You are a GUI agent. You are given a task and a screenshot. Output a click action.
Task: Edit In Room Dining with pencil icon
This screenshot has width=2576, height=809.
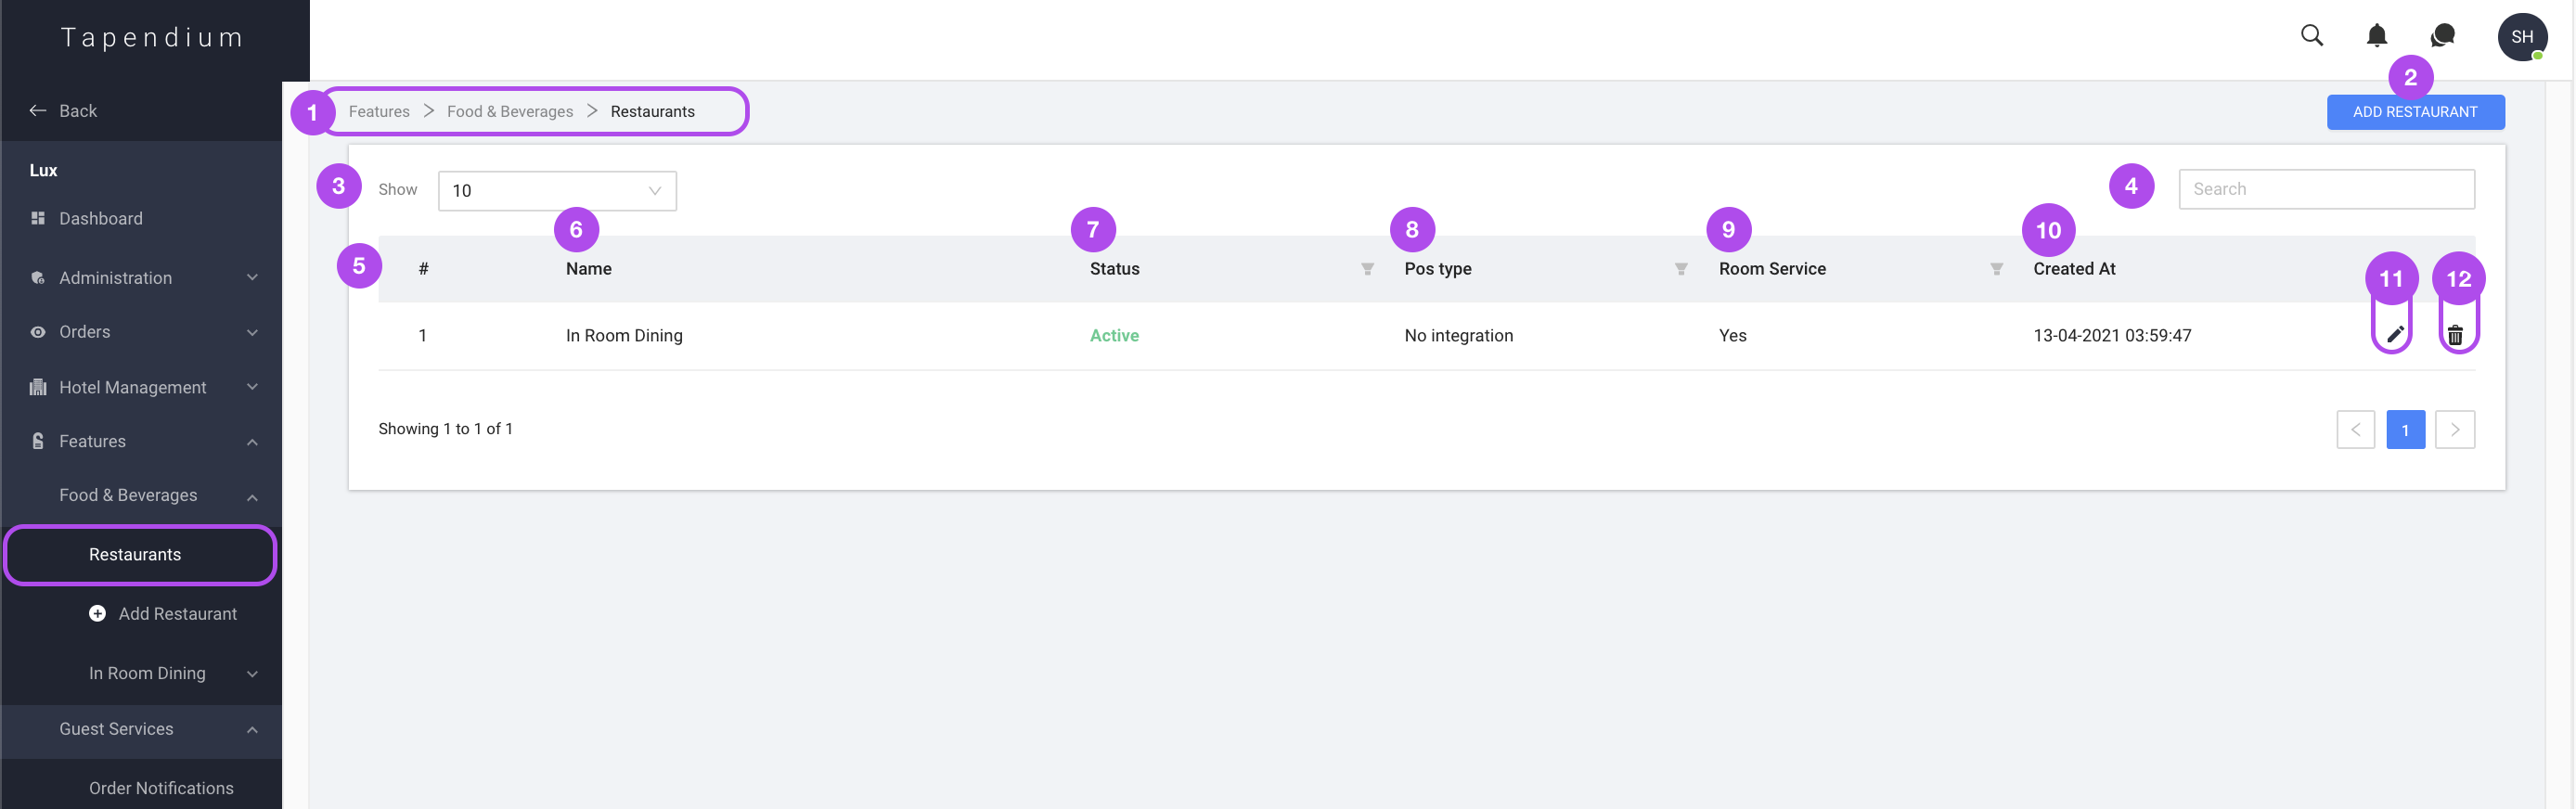tap(2394, 335)
